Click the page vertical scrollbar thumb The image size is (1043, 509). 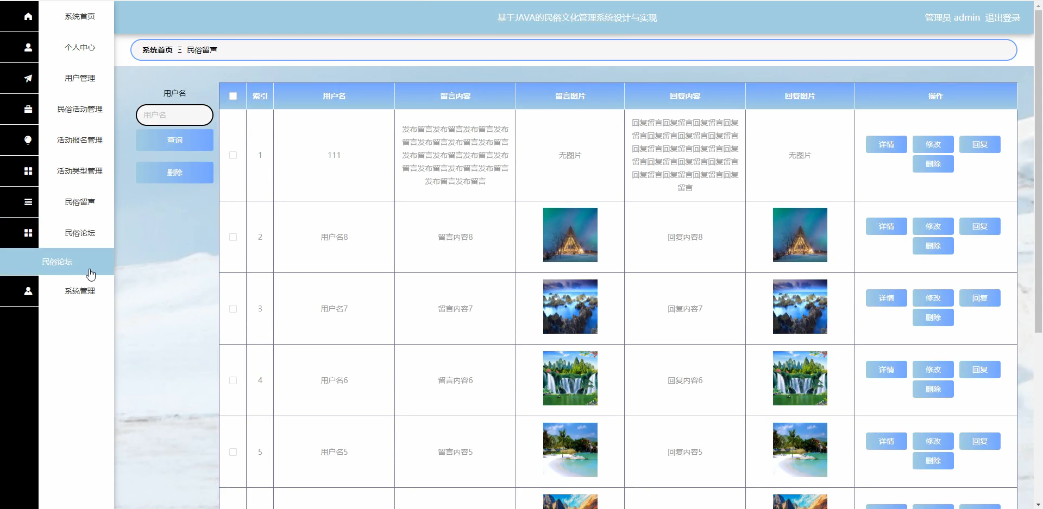[1038, 171]
